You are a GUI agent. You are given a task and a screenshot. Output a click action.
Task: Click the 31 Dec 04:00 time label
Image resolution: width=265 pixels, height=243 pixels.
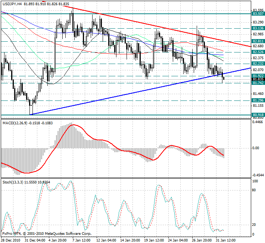[35, 240]
